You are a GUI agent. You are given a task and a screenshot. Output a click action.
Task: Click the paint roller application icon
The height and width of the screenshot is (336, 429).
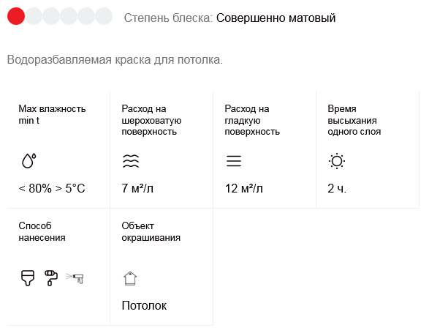coord(51,278)
